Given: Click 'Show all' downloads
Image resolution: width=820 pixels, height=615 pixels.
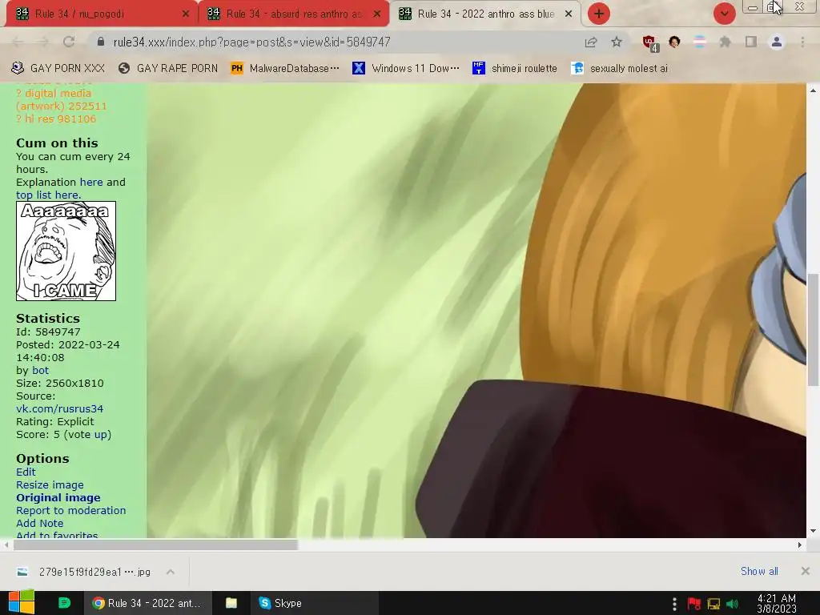Looking at the screenshot, I should [759, 572].
